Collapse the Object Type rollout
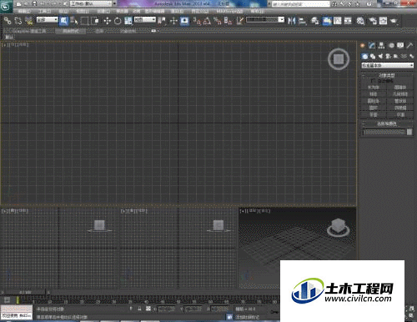The image size is (417, 322). click(387, 75)
